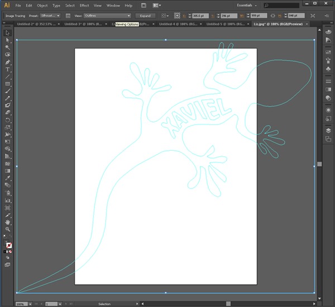The width and height of the screenshot is (335, 307).
Task: Select the Scale tool
Action: click(7, 127)
